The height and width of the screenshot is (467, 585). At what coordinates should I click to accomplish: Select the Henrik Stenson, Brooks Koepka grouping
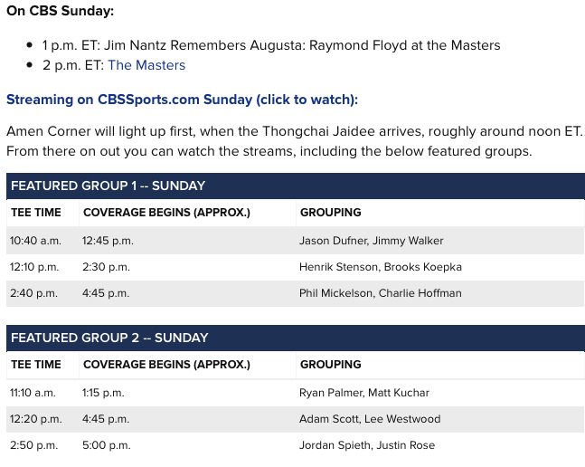[381, 267]
